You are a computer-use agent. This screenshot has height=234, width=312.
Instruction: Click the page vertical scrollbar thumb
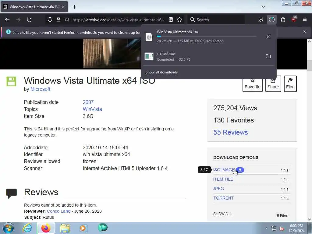[x=309, y=66]
